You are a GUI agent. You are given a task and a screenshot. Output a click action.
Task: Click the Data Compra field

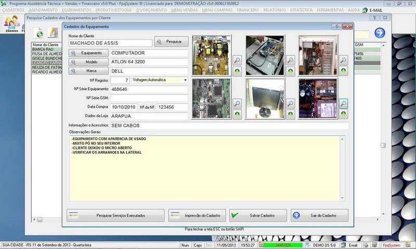[x=124, y=107]
